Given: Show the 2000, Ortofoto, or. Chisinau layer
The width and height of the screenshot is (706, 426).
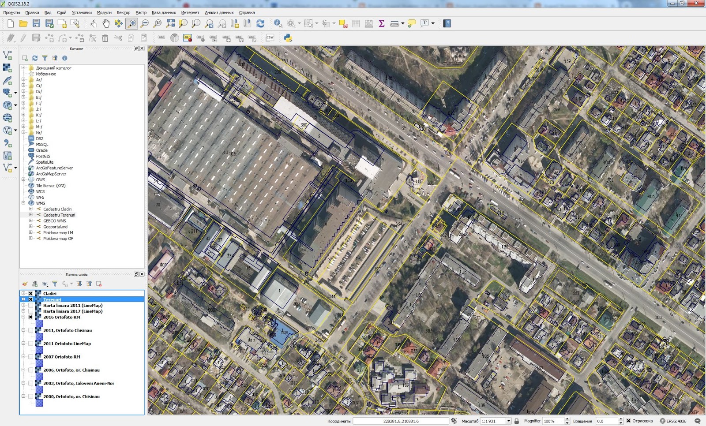Looking at the screenshot, I should coord(30,396).
